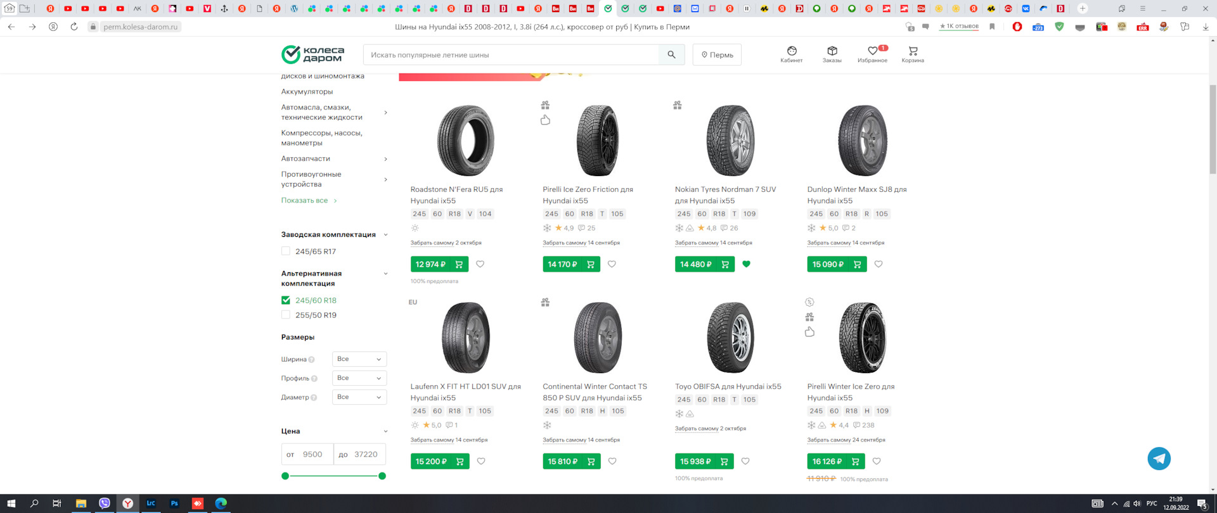Click the Telegram chat floating button
The width and height of the screenshot is (1217, 513).
(x=1159, y=459)
